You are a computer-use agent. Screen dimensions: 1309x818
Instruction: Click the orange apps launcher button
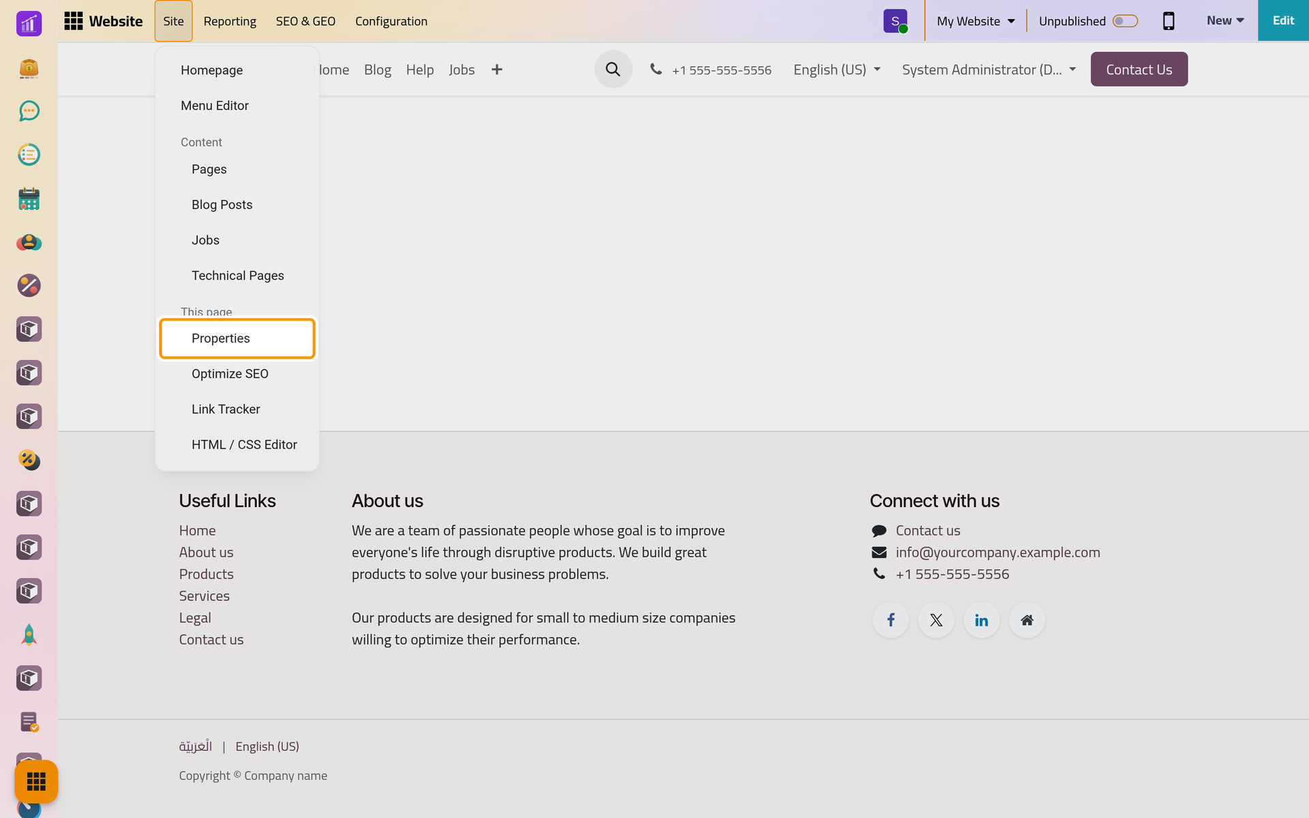pyautogui.click(x=36, y=781)
